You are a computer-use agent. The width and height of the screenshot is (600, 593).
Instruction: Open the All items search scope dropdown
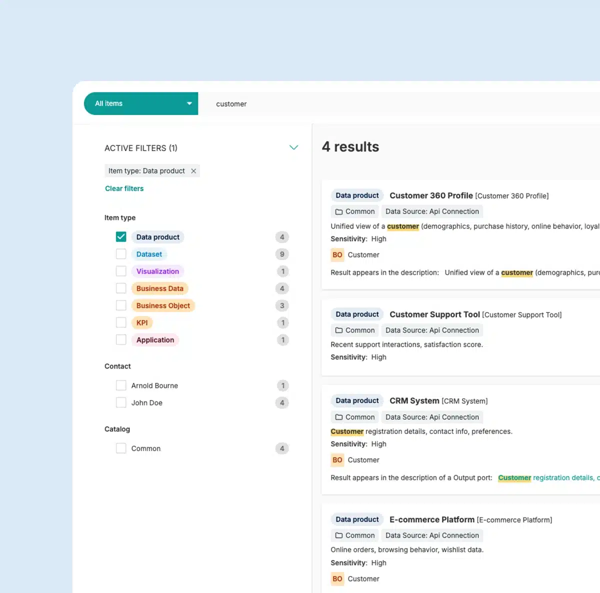(140, 103)
